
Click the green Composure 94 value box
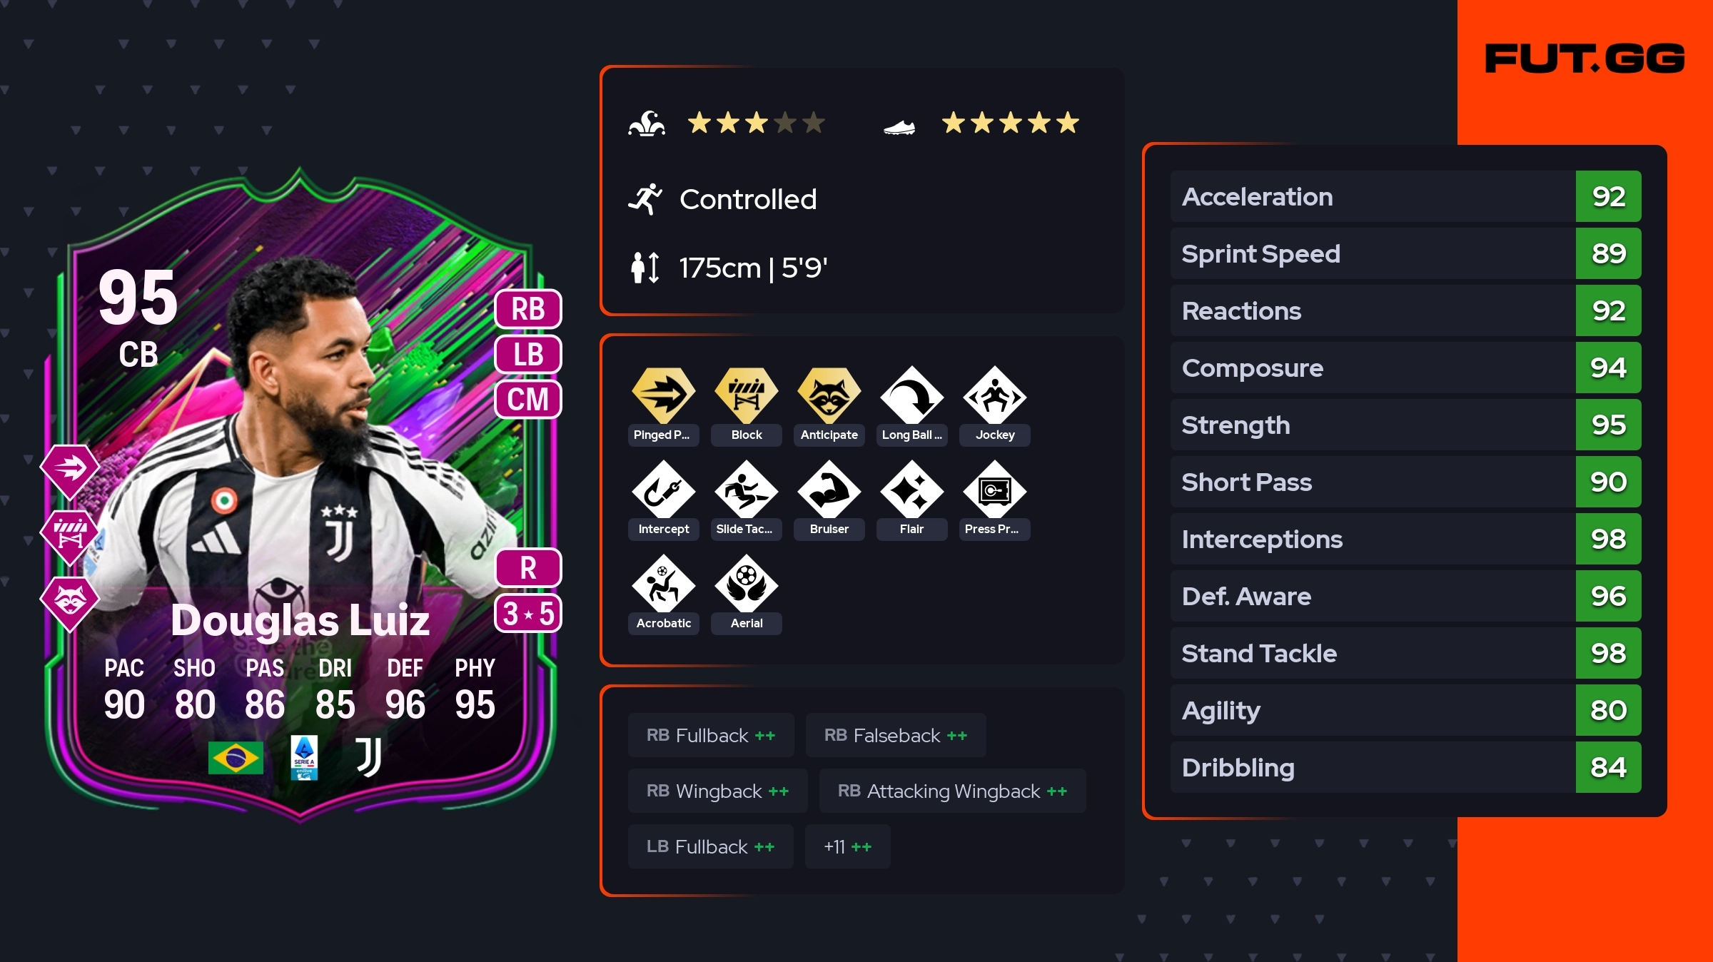pyautogui.click(x=1608, y=368)
